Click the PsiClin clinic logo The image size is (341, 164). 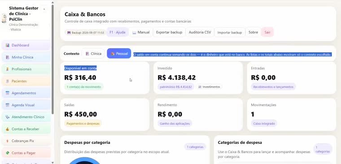click(x=4, y=18)
